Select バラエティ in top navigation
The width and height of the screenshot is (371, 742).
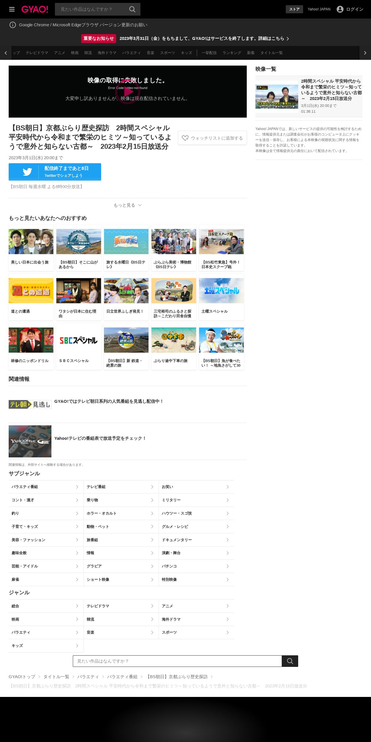(131, 53)
